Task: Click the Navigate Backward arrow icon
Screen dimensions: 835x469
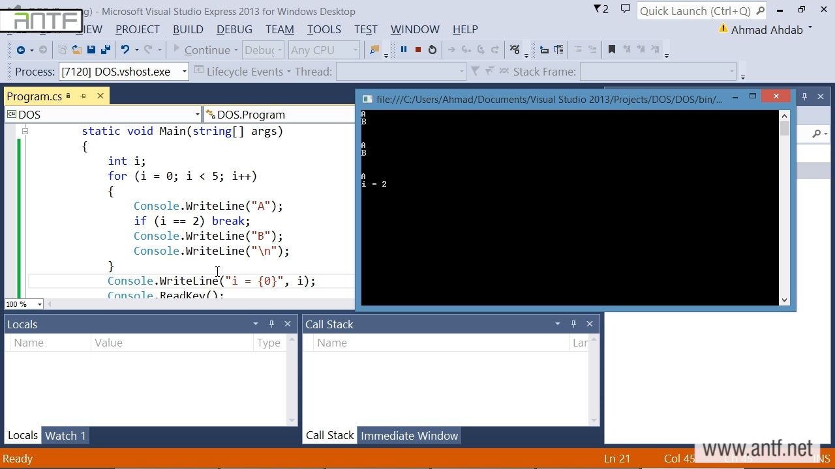Action: 21,50
